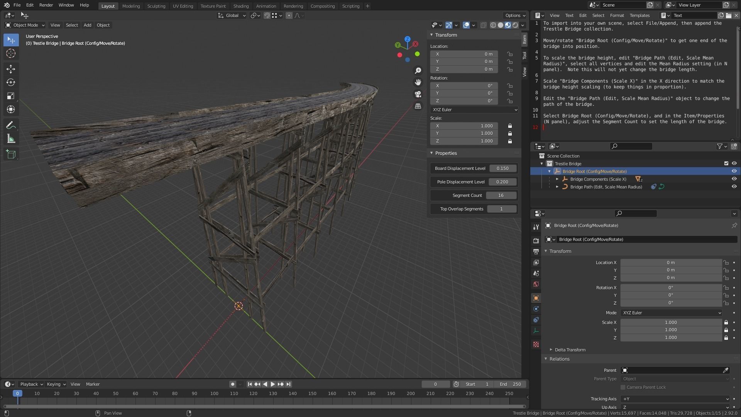
Task: Switch to Modeling workspace tab
Action: point(131,6)
